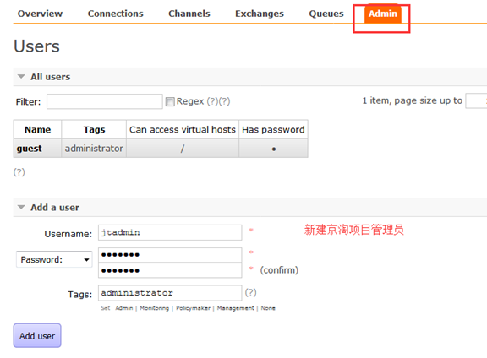Click the first password field
Image resolution: width=487 pixels, height=358 pixels.
coord(170,255)
